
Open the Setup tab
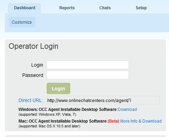click(141, 8)
